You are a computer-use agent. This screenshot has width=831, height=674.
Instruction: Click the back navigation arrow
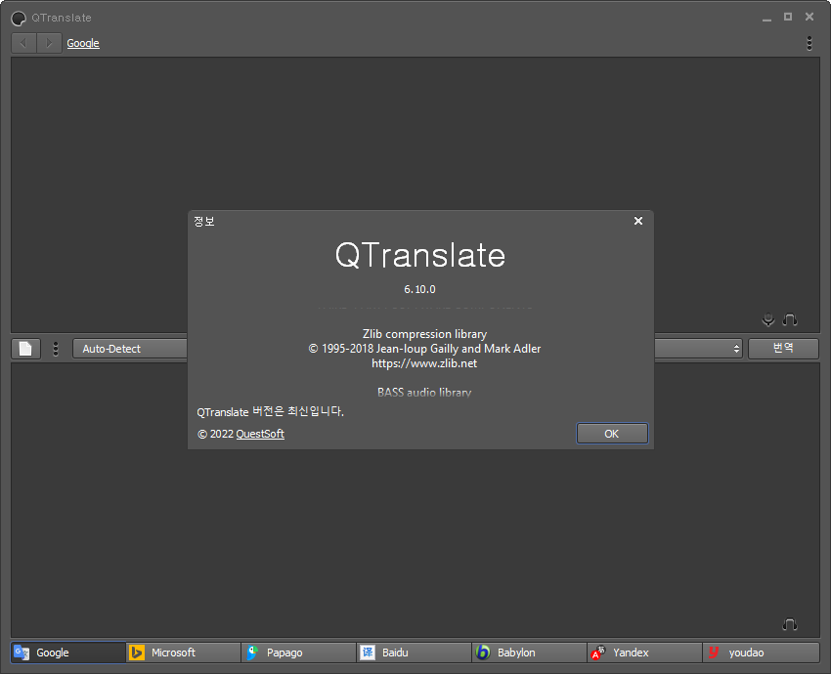click(23, 43)
